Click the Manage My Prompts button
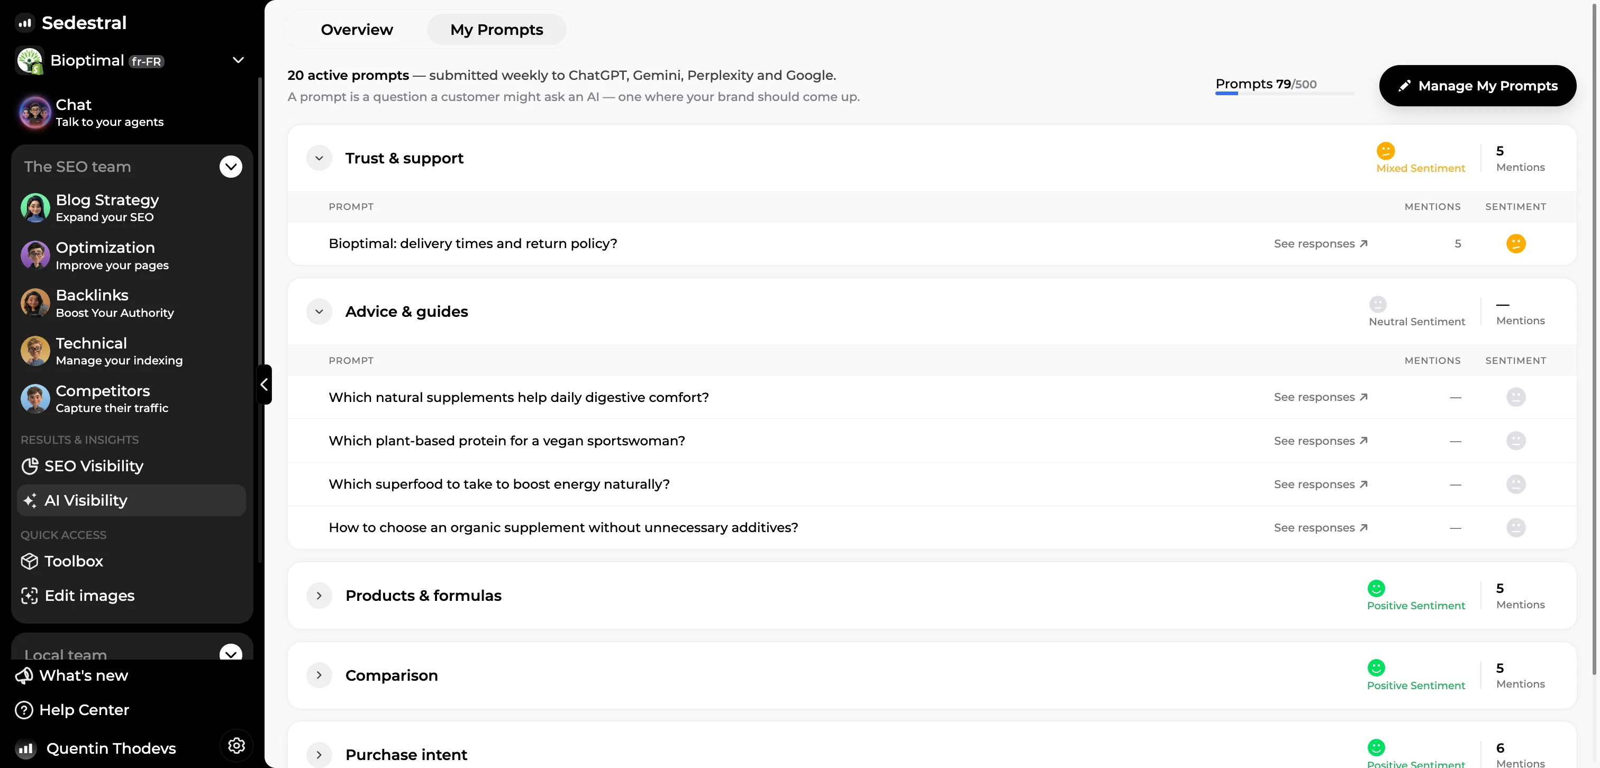The width and height of the screenshot is (1600, 768). coord(1478,86)
